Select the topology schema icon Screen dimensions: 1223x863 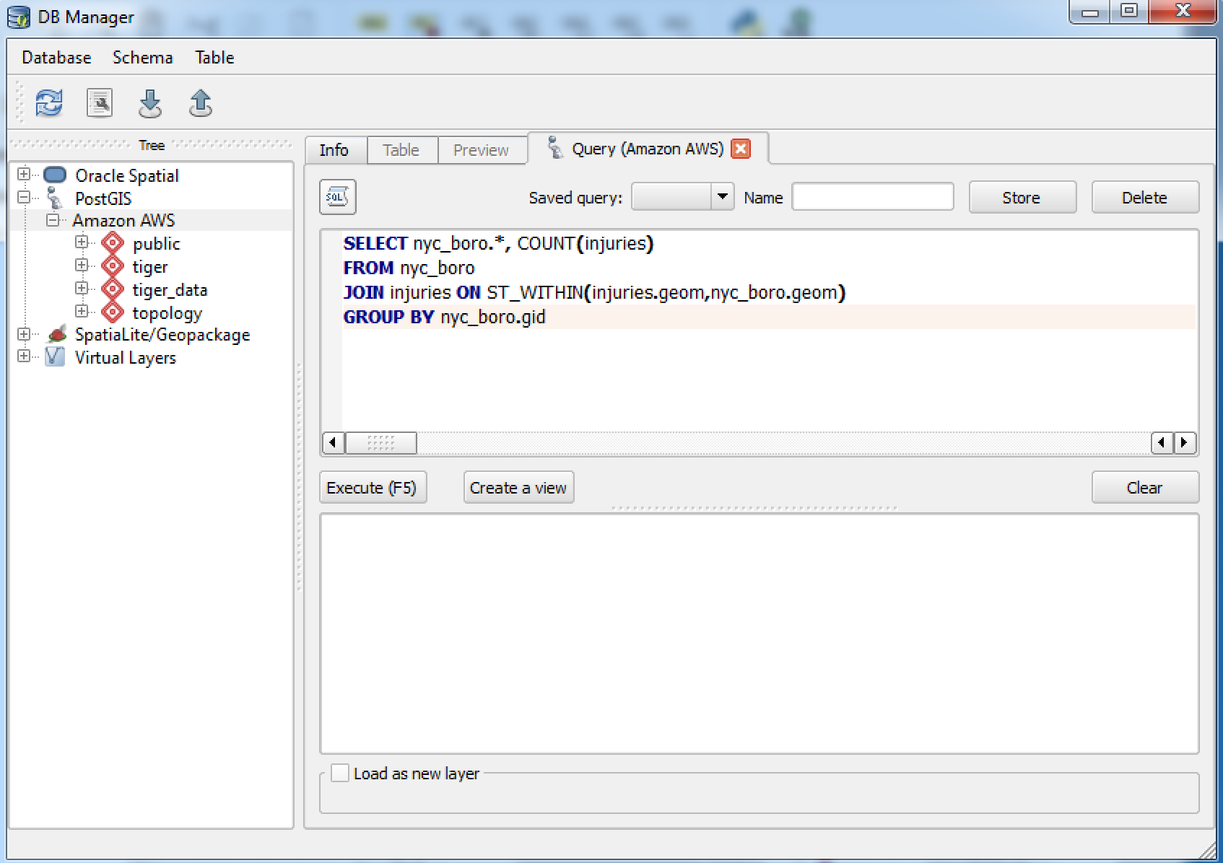pyautogui.click(x=112, y=312)
